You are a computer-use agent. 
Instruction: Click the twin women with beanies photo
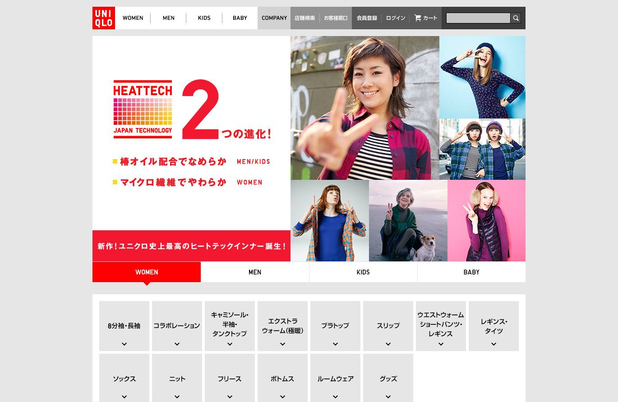[x=482, y=149]
